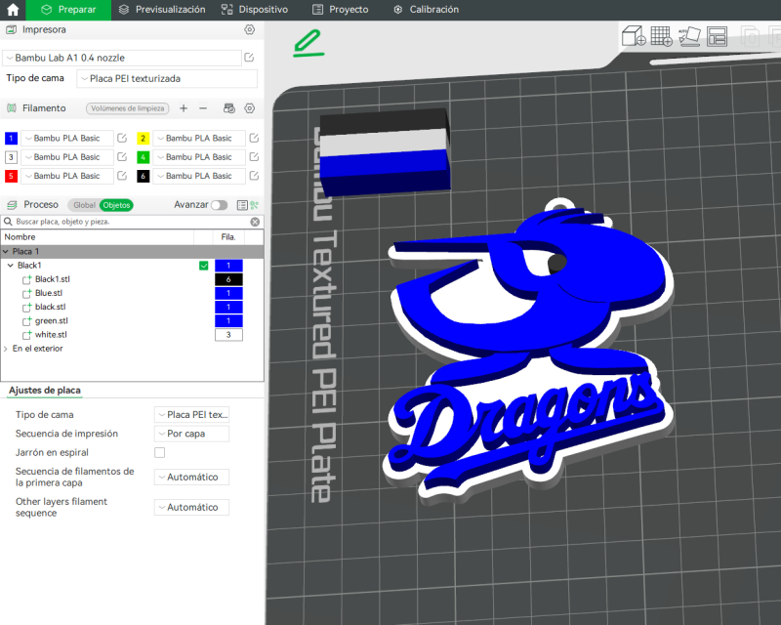781x625 pixels.
Task: Click filament 3 white color swatch
Action: point(11,157)
